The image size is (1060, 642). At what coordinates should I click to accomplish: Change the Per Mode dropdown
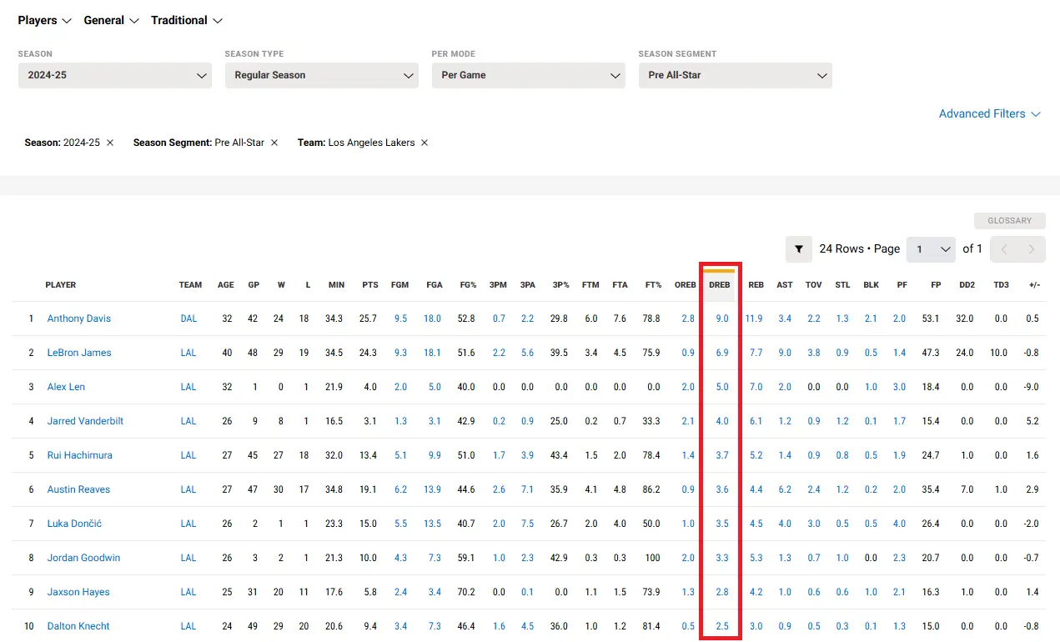tap(529, 75)
